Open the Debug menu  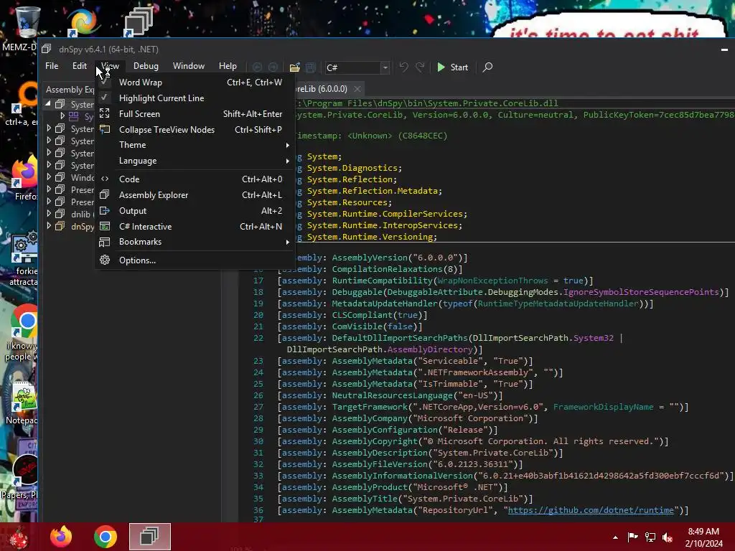[x=146, y=66]
